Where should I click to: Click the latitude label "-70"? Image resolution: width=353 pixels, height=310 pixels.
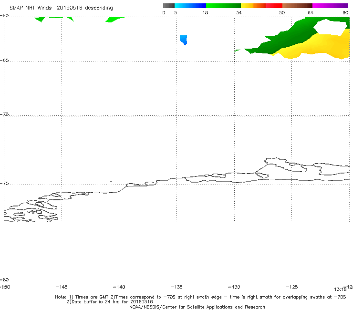pyautogui.click(x=4, y=114)
